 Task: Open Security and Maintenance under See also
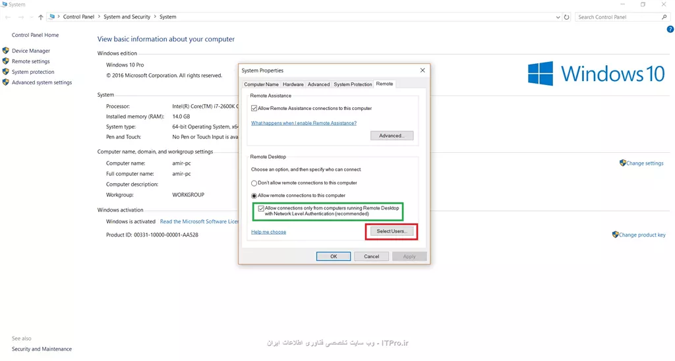[x=42, y=349]
